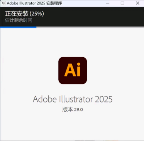Click the disabled maximize button

pos(122,3)
